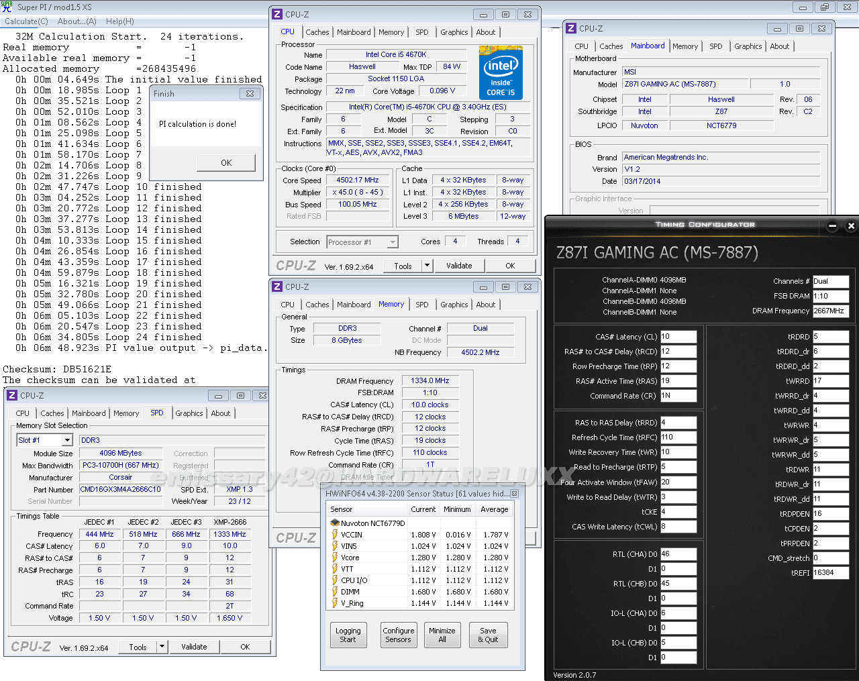Click the tREFI field showing 16384
This screenshot has height=681, width=859.
[831, 573]
